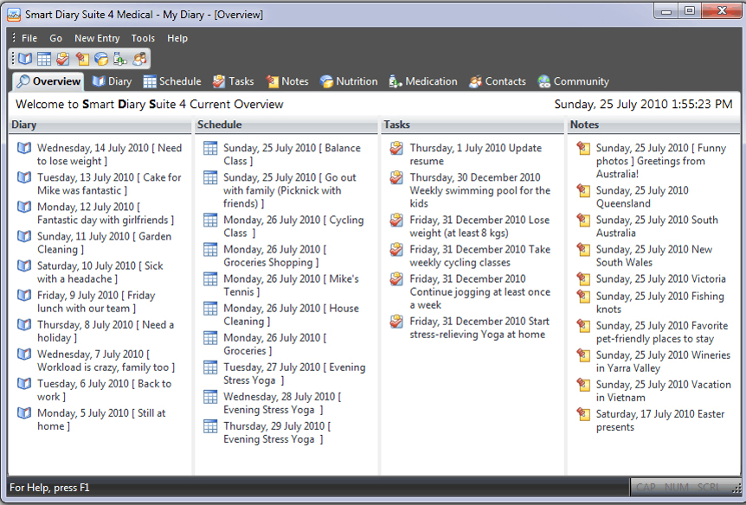Open the New Entry menu

pos(97,38)
